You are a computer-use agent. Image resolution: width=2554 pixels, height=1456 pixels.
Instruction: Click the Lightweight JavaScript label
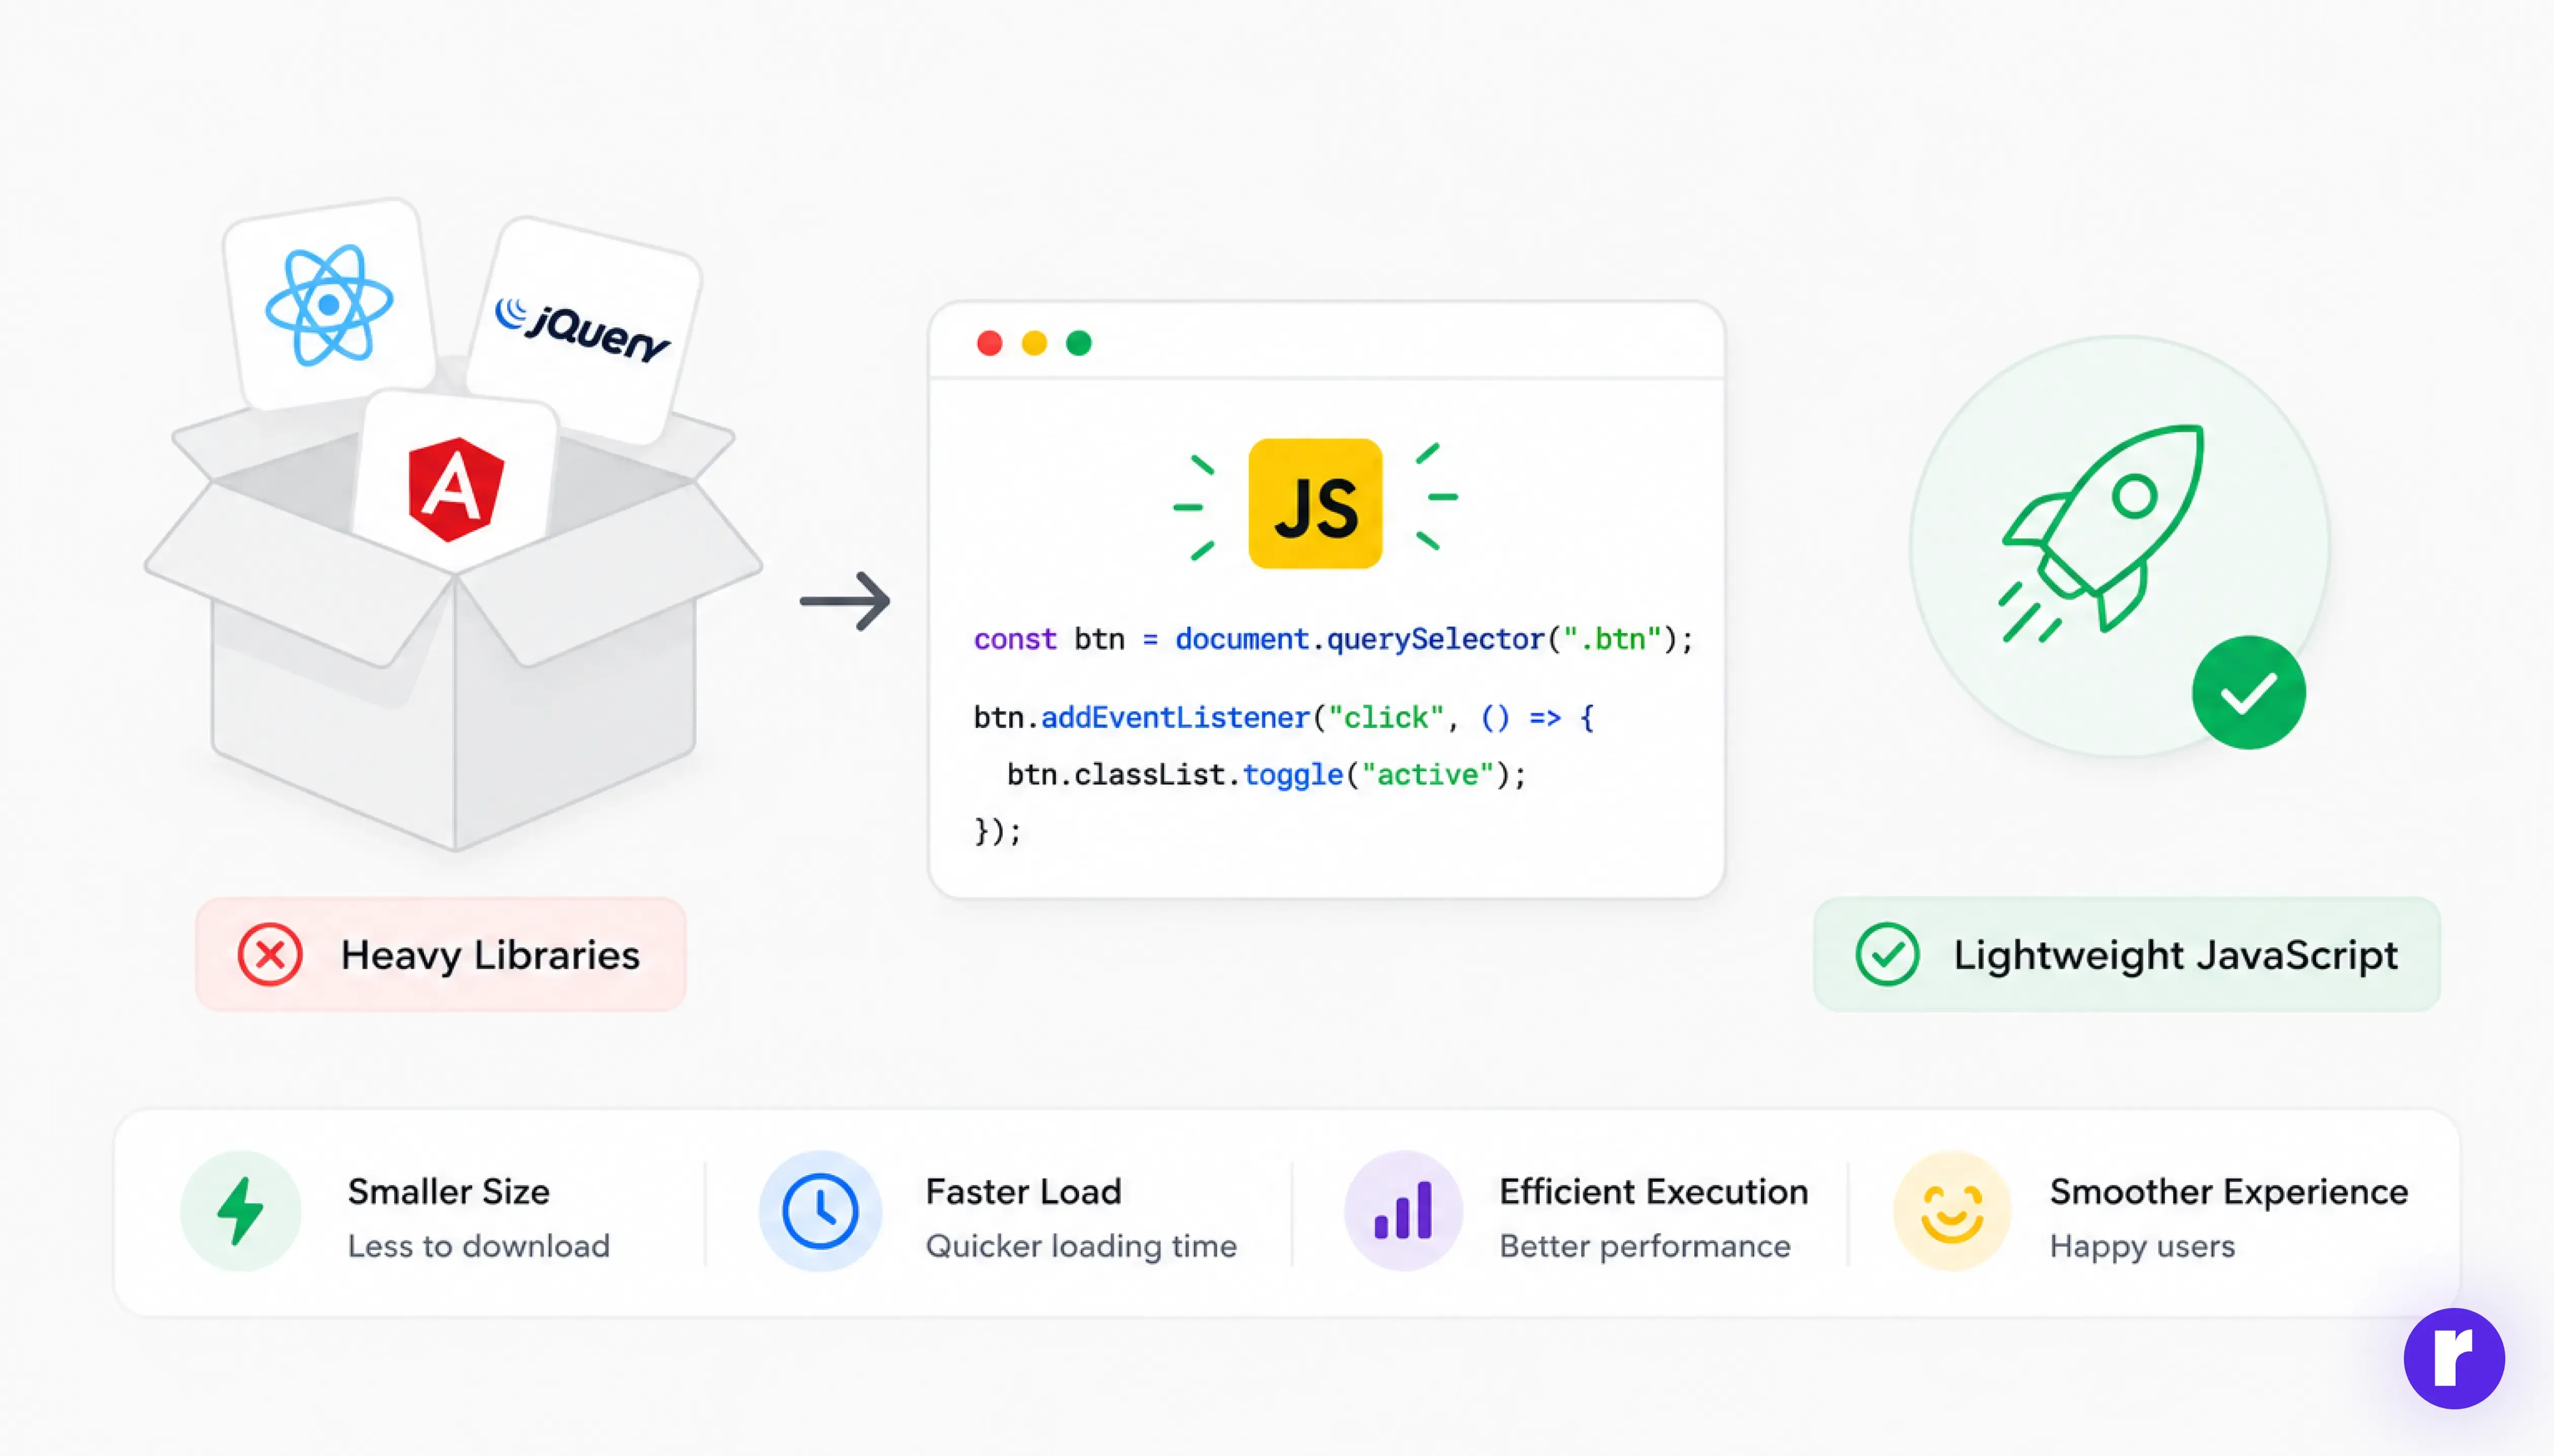point(2127,955)
